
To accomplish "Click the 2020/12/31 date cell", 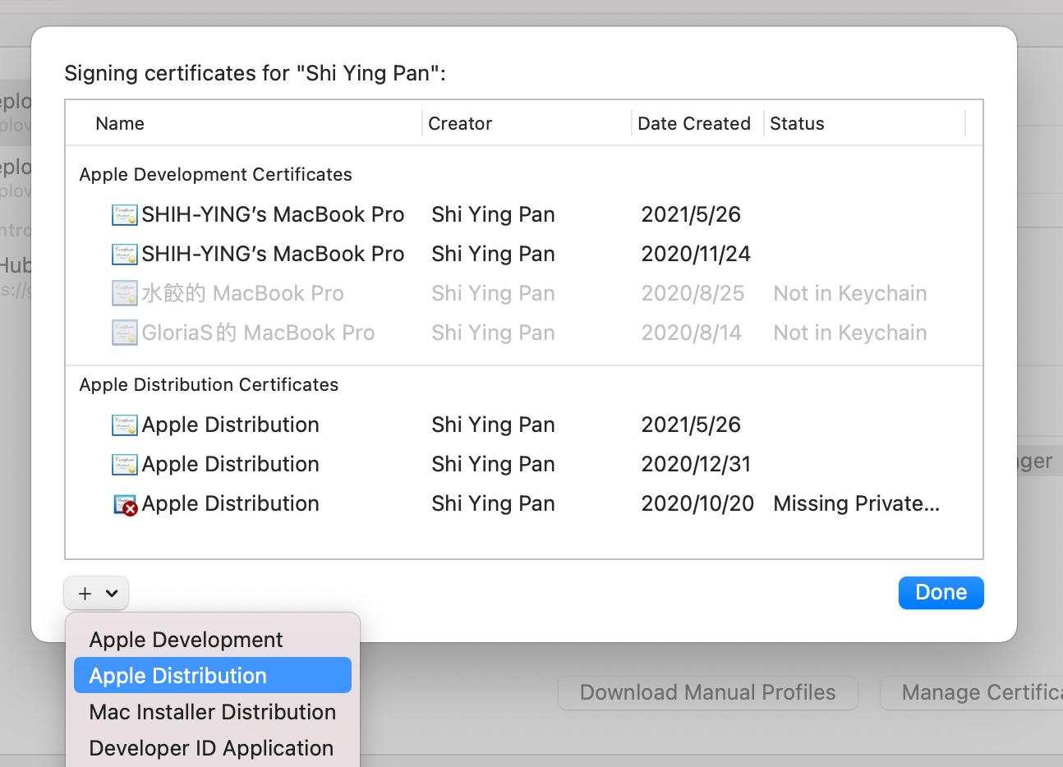I will click(x=696, y=465).
